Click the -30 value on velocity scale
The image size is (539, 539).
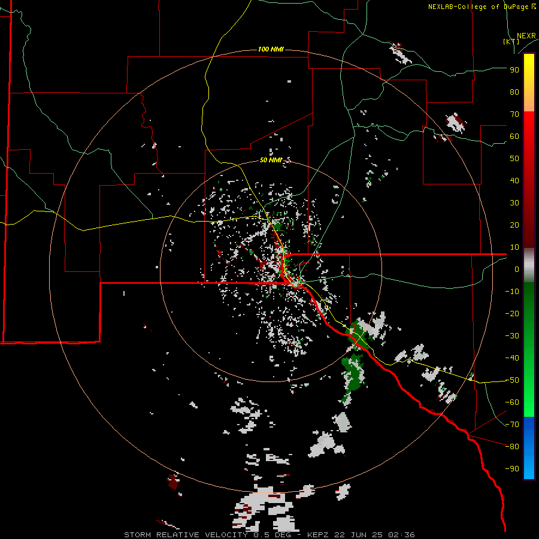512,336
